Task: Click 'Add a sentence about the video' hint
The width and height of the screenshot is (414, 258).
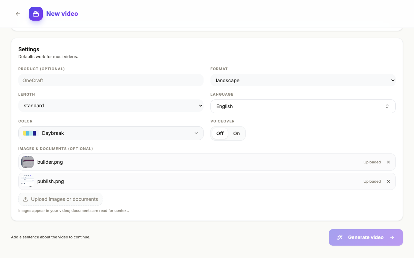Action: pyautogui.click(x=50, y=237)
